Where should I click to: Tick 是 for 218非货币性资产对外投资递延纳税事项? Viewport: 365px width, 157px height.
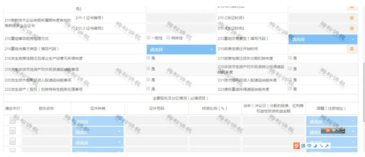148,68
